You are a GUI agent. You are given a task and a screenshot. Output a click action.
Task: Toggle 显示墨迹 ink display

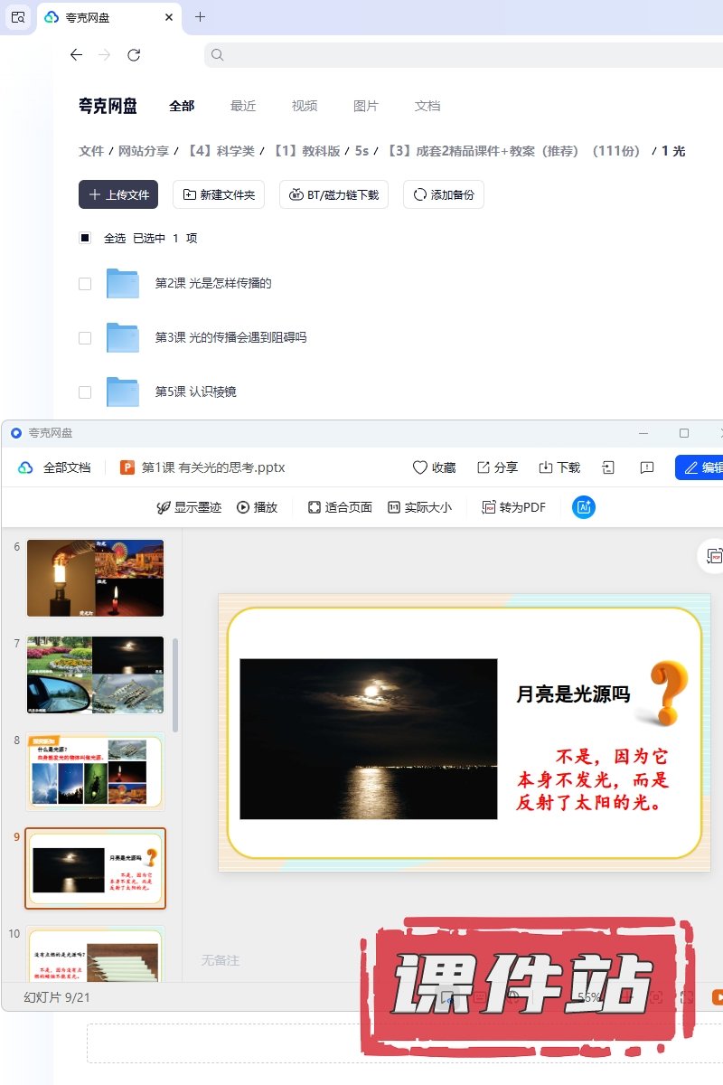coord(189,507)
